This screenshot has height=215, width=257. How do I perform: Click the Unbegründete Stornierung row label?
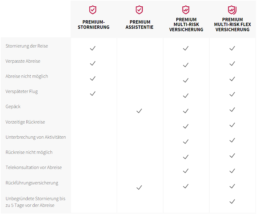(x=35, y=202)
